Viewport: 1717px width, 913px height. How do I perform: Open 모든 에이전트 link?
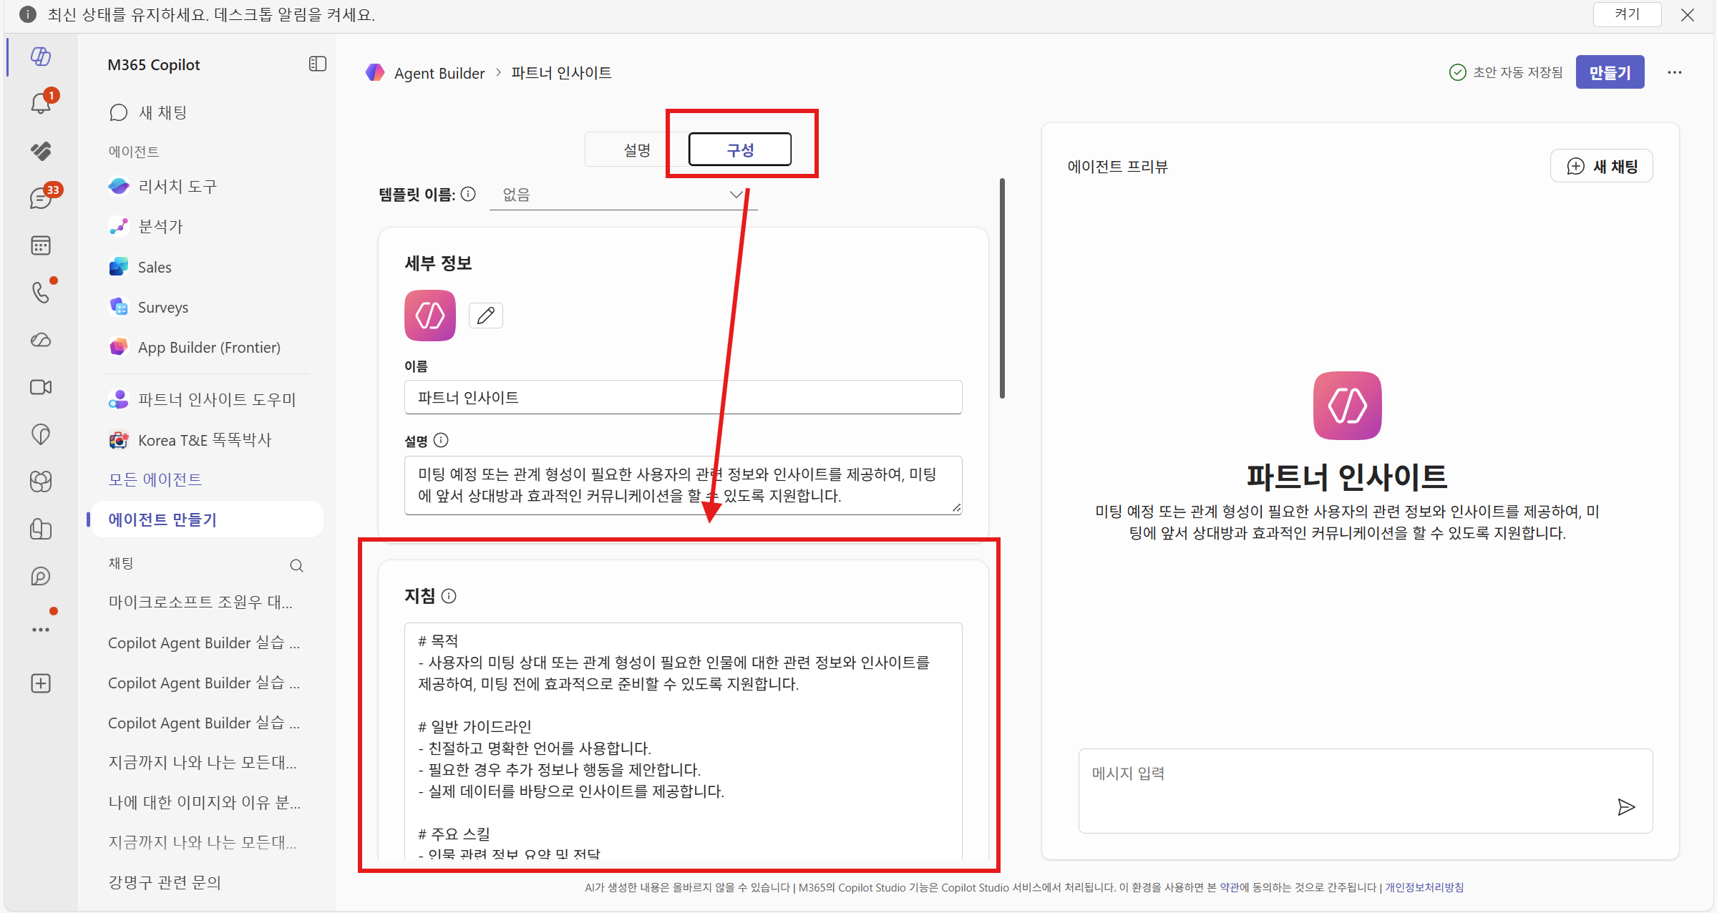155,479
